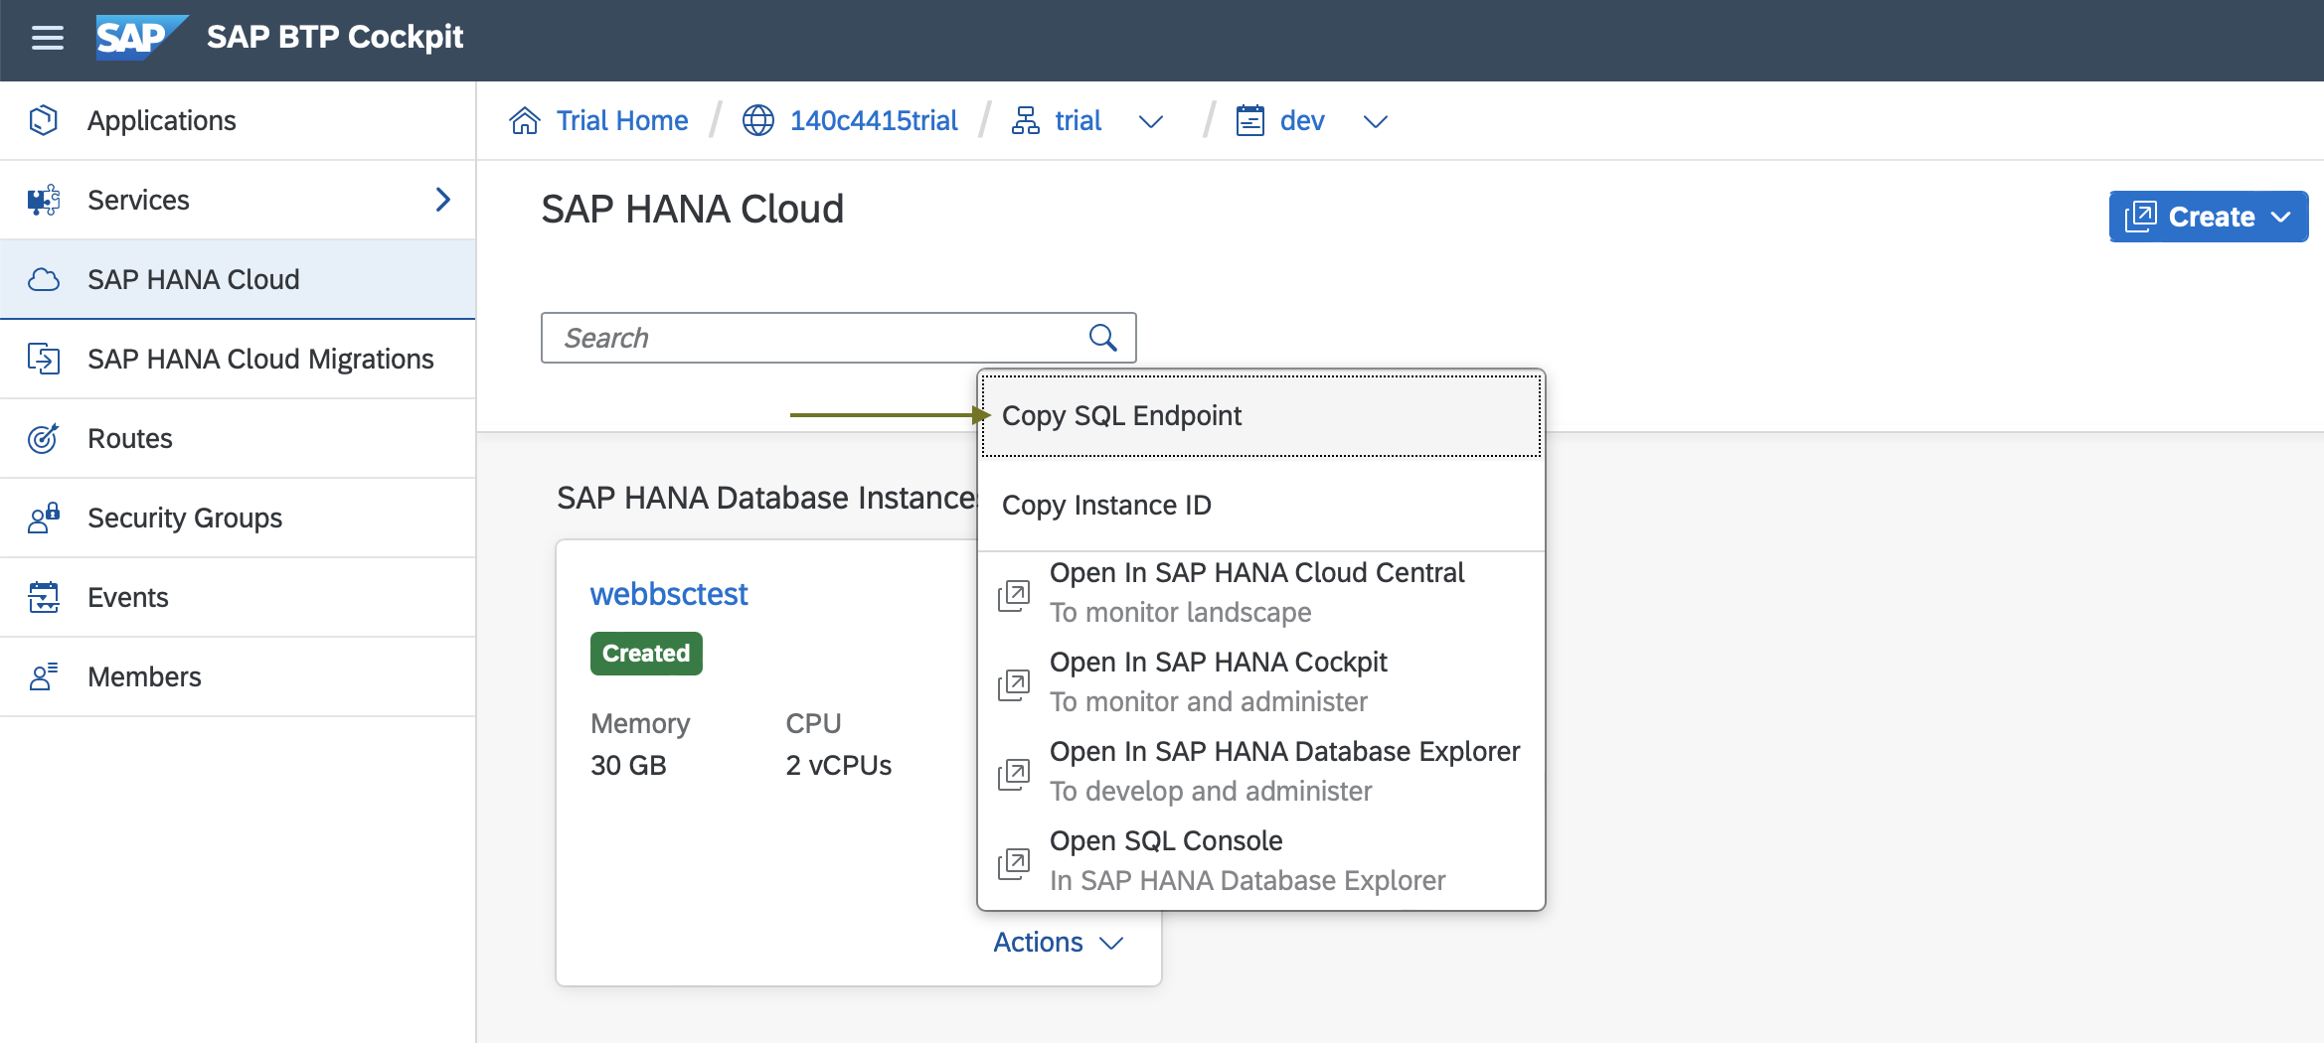Viewport: 2324px width, 1043px height.
Task: Expand the Create button dropdown arrow
Action: pyautogui.click(x=2280, y=217)
